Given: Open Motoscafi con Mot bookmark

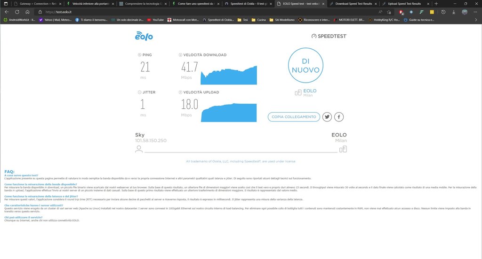Looking at the screenshot, I should point(183,20).
